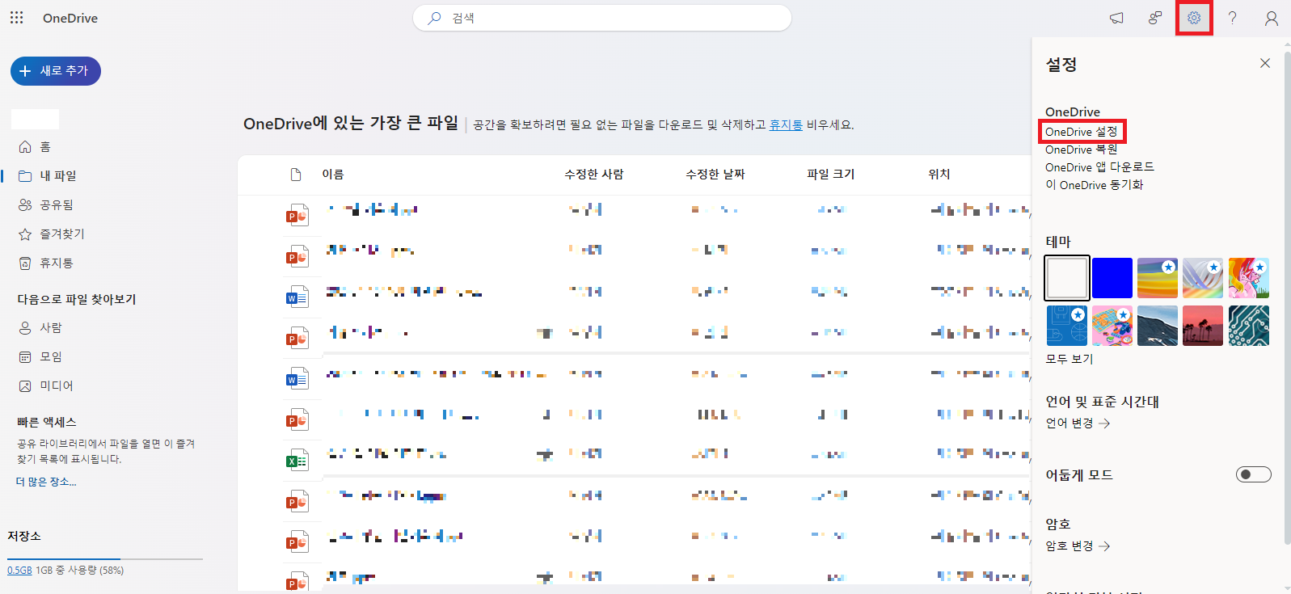Select the sunset palm trees theme
1291x594 pixels.
click(1203, 325)
